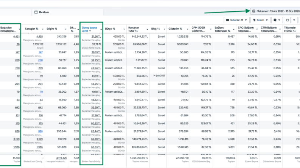Open Bağlantı Tıklamaları column caret

click(x=234, y=29)
